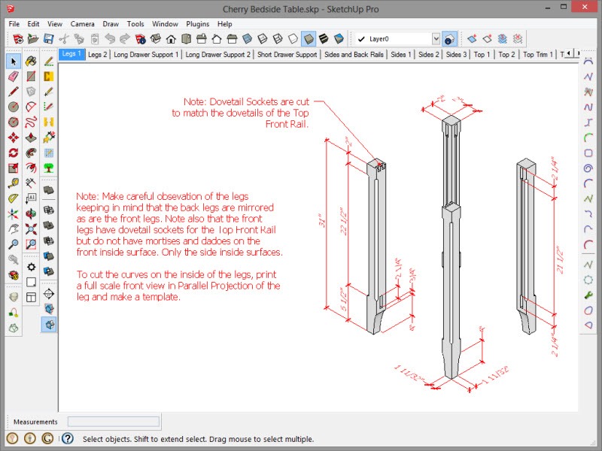
Task: Click the help question mark in status bar
Action: pos(67,438)
